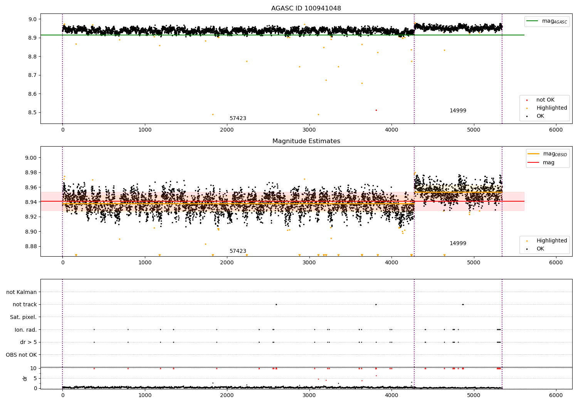This screenshot has height=404, width=578.
Task: Click the 'Magnitude Estimates' plot title
Action: click(x=306, y=141)
